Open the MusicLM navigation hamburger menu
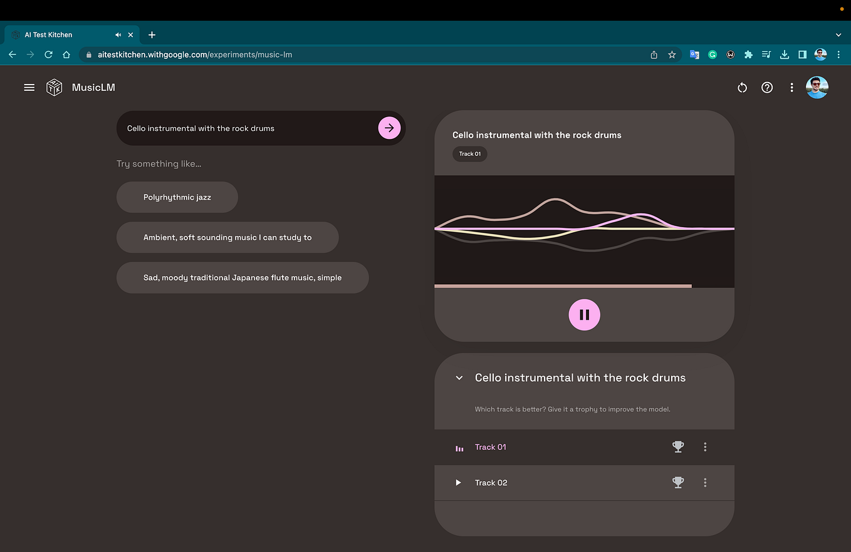 pos(29,88)
